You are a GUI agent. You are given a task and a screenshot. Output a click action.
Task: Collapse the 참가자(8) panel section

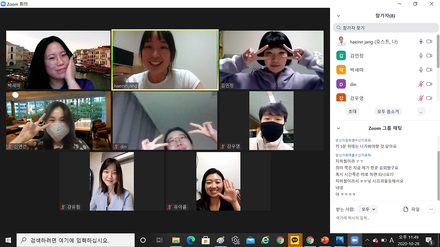click(x=338, y=16)
